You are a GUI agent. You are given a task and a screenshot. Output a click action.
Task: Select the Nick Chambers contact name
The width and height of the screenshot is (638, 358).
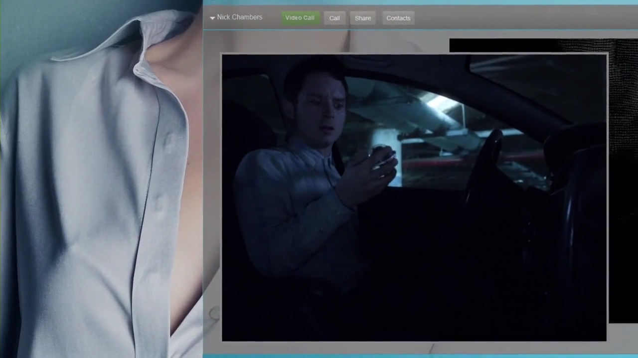(x=240, y=17)
